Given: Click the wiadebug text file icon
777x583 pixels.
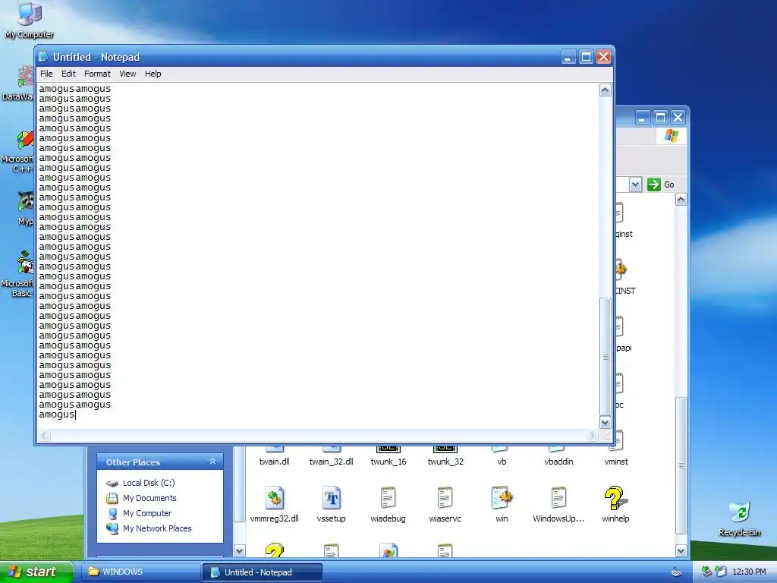Looking at the screenshot, I should [x=388, y=498].
